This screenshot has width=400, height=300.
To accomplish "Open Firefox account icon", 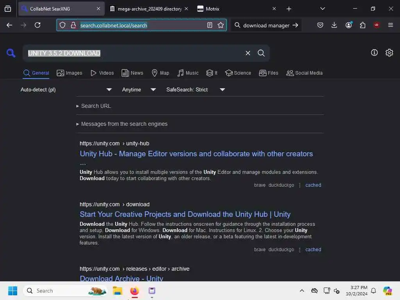I will click(x=348, y=25).
